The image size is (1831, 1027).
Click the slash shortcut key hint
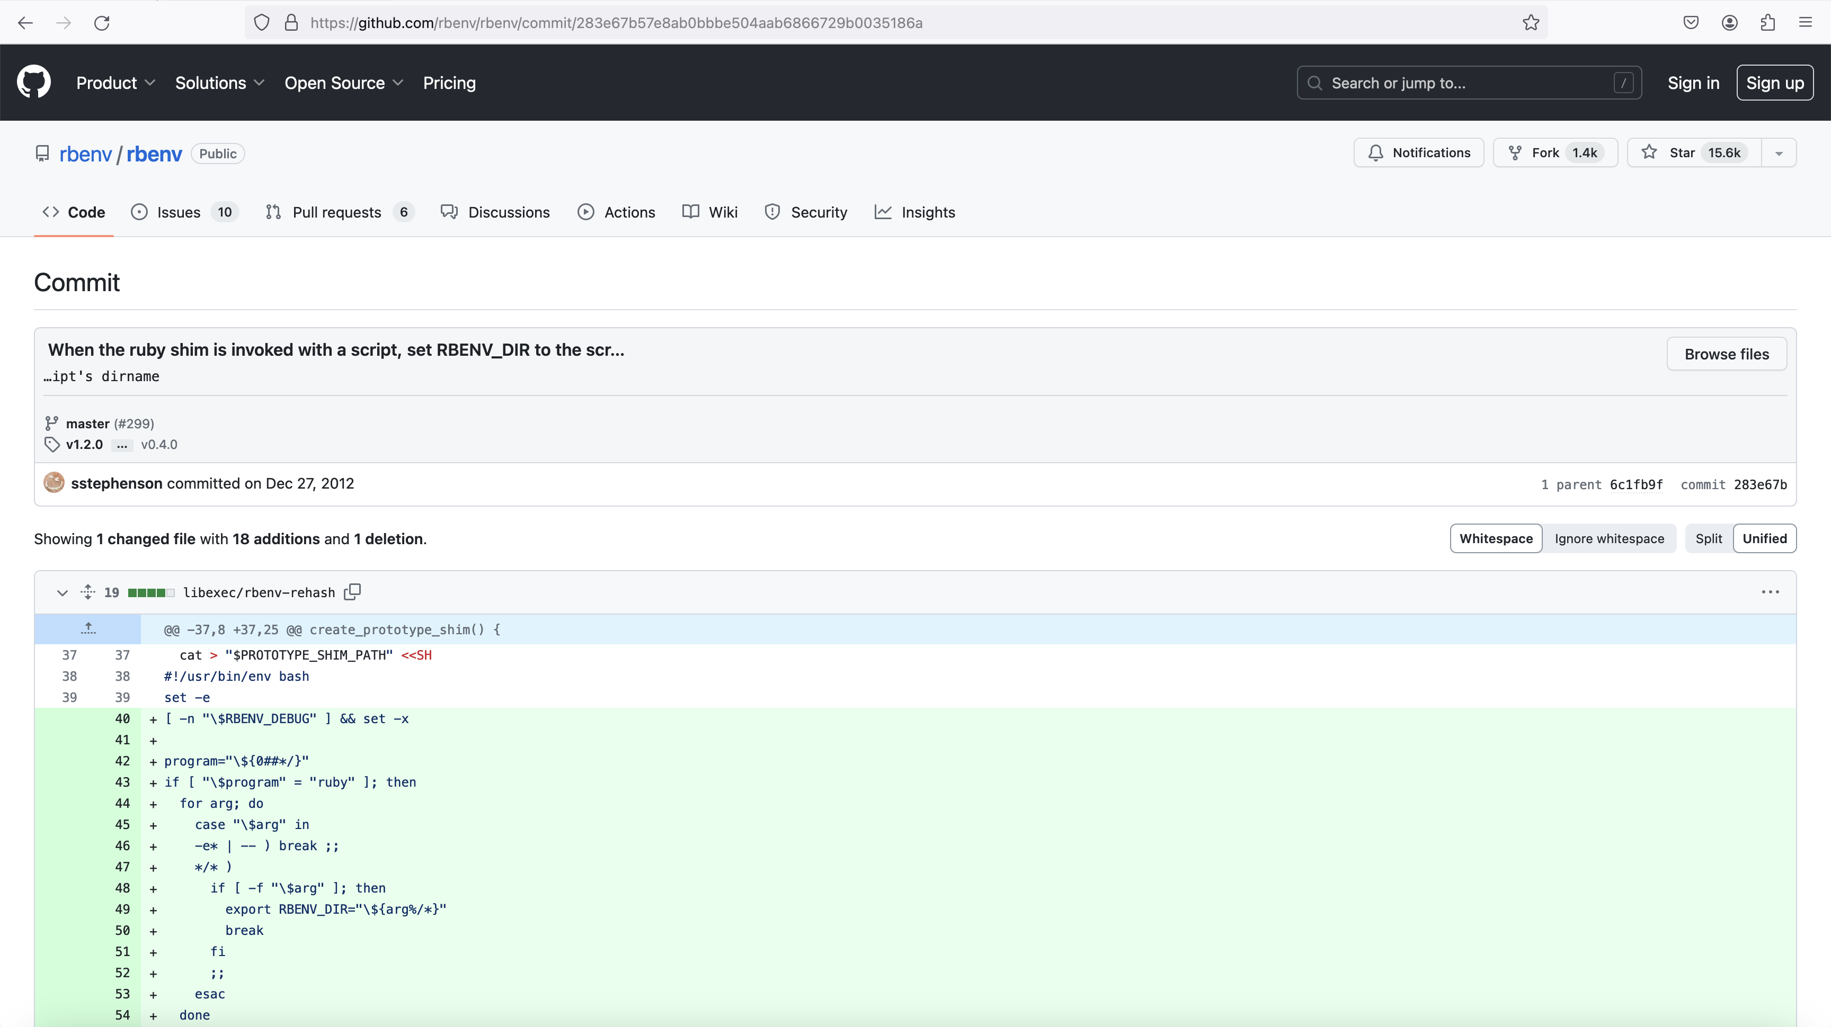(1623, 83)
